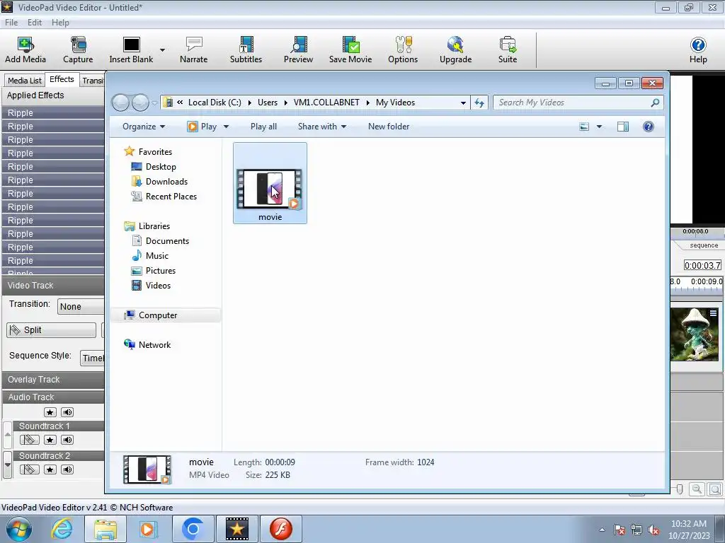Open explorer help question mark icon

649,127
